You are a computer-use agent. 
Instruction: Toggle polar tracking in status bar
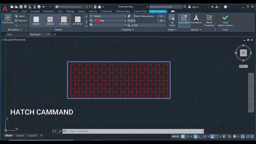(204, 136)
